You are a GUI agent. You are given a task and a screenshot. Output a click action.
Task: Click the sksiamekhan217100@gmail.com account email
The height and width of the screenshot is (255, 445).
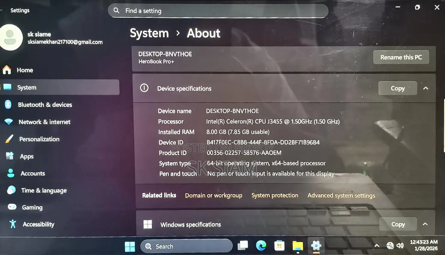[x=65, y=42]
